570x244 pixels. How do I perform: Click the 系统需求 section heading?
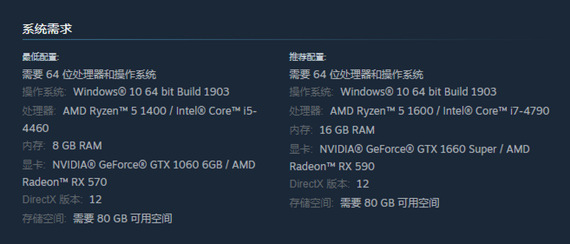tap(47, 29)
